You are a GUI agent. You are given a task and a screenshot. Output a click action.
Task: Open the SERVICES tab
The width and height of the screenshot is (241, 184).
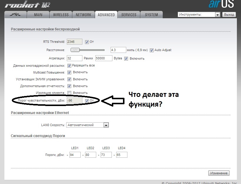(129, 15)
